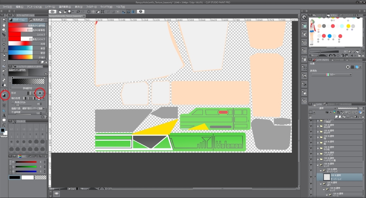Select the Eyedropper tool

(x=4, y=50)
